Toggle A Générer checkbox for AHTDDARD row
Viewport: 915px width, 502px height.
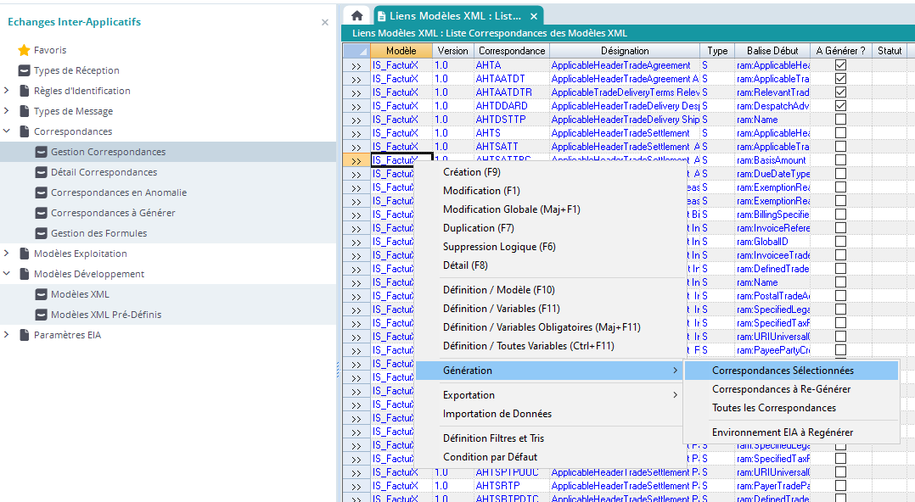point(840,106)
